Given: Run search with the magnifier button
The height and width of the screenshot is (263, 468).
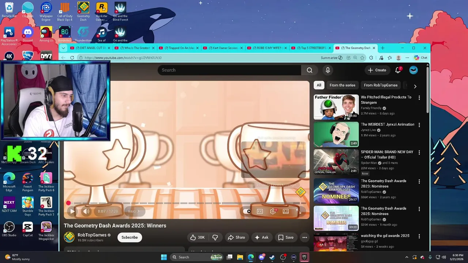Looking at the screenshot, I should [x=310, y=70].
